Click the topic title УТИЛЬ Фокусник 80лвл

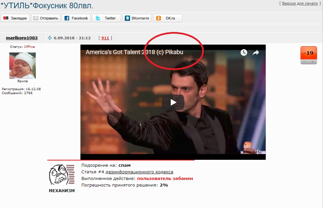(x=47, y=6)
